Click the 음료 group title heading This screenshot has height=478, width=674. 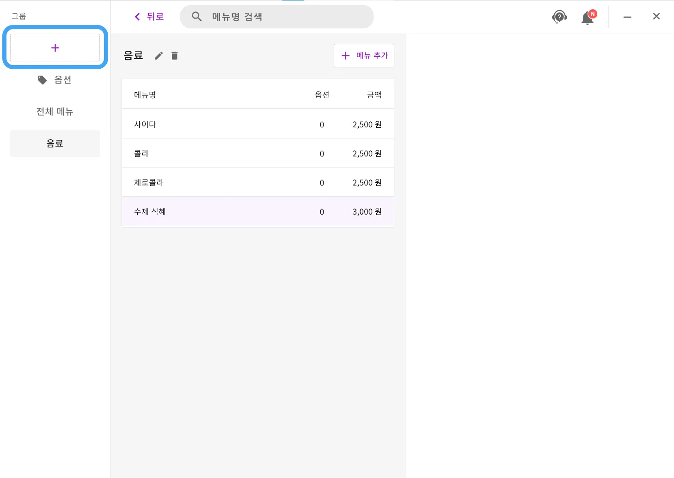(134, 56)
